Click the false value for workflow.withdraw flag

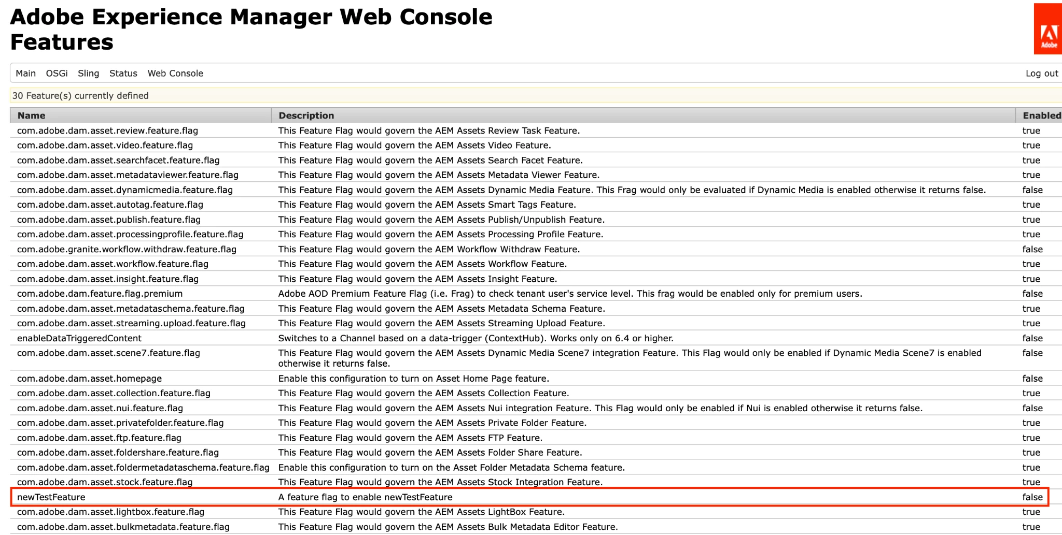pyautogui.click(x=1032, y=250)
